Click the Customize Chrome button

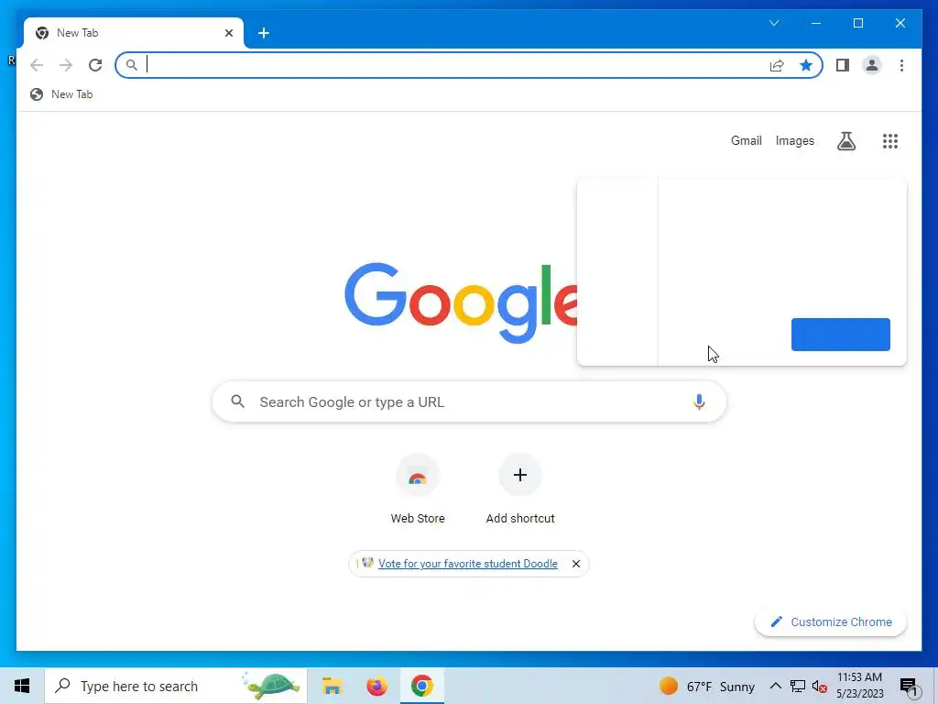click(831, 622)
